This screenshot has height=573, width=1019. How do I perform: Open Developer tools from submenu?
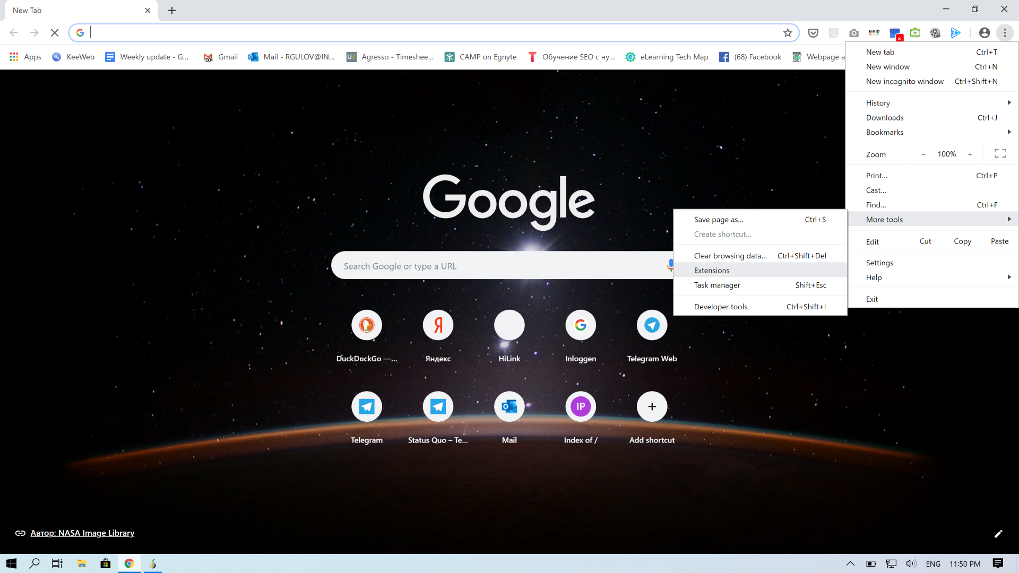[x=760, y=307]
